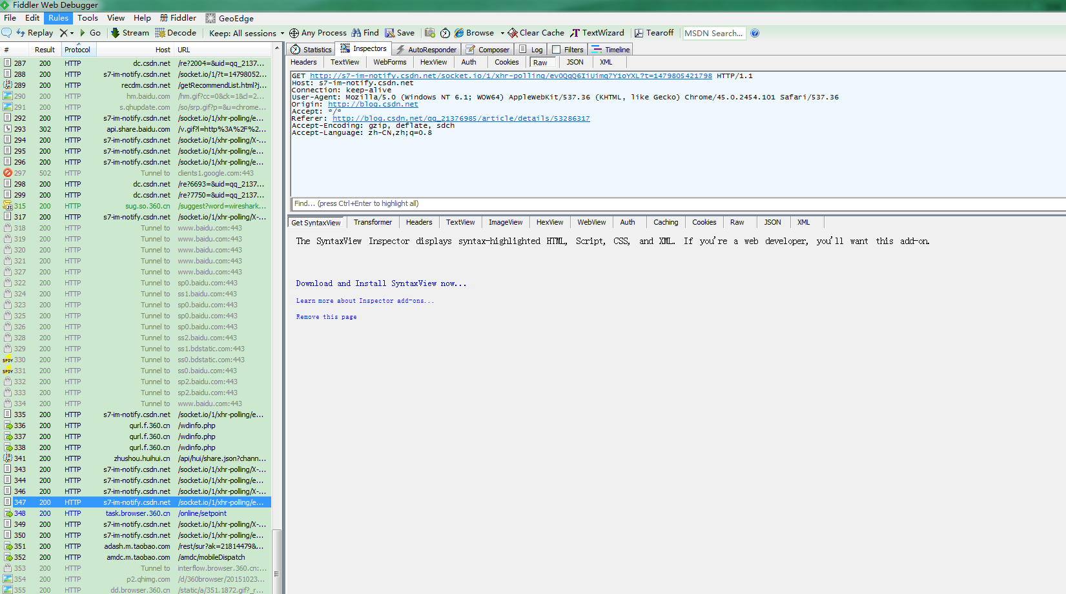Image resolution: width=1066 pixels, height=594 pixels.
Task: Switch to the WebView response tab
Action: click(591, 222)
